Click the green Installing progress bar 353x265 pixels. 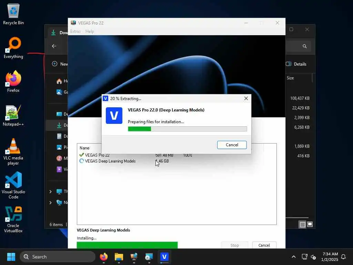[x=127, y=245]
